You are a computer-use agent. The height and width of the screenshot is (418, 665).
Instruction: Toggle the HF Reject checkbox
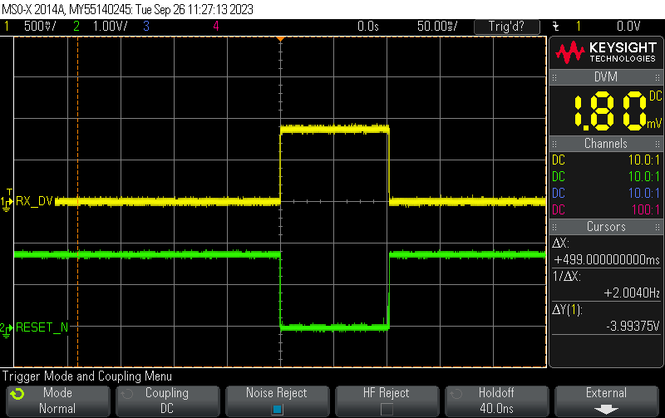coord(387,409)
